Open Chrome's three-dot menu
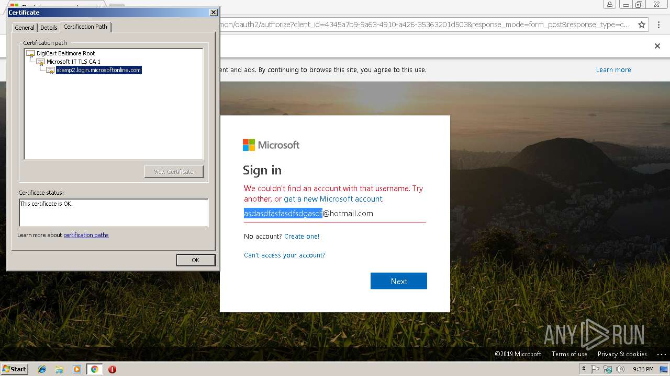Image resolution: width=670 pixels, height=376 pixels. (658, 25)
